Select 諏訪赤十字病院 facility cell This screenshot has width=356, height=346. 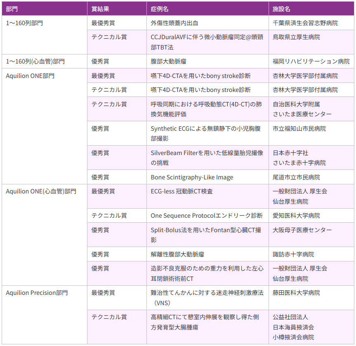[x=293, y=254]
